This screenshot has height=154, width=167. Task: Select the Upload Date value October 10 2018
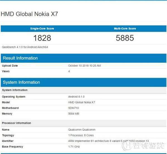coord(84,66)
